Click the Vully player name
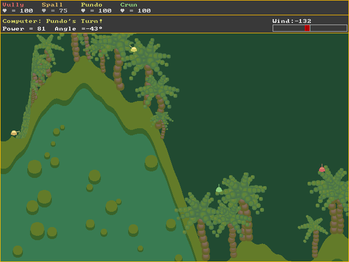The height and width of the screenshot is (262, 349). point(13,5)
